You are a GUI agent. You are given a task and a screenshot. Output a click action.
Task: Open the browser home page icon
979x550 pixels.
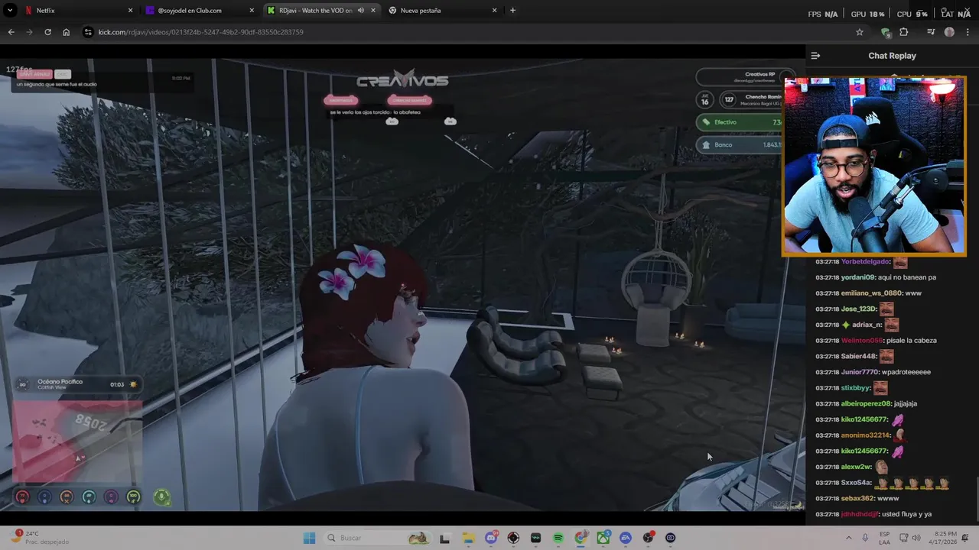[x=66, y=32]
